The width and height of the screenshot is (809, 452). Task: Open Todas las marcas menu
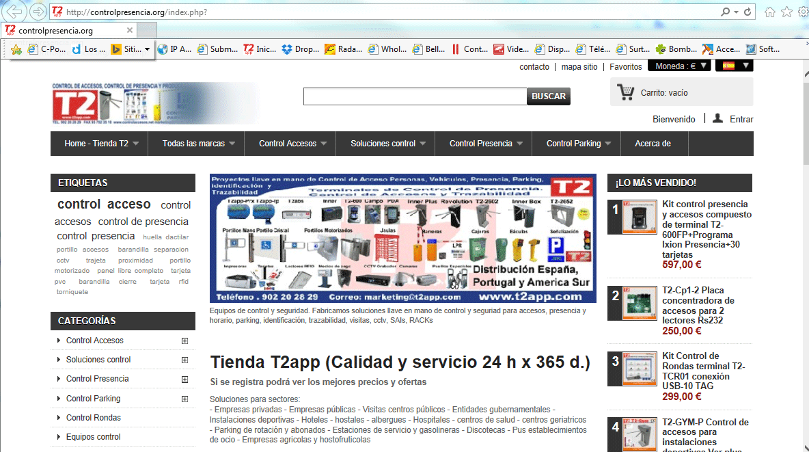[197, 144]
